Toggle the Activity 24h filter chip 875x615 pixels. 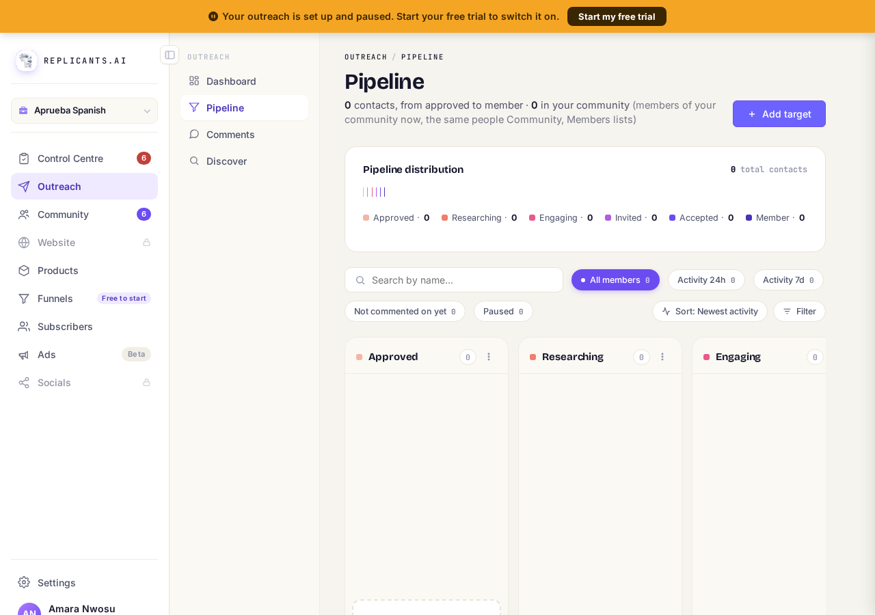[706, 280]
